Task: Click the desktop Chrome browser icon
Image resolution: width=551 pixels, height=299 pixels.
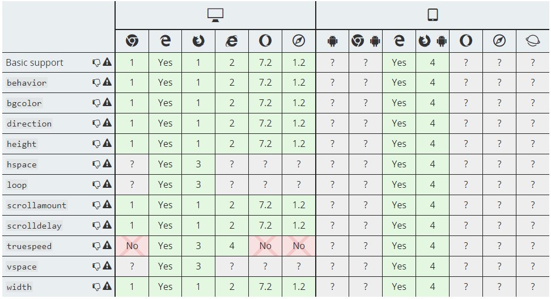Action: tap(132, 41)
